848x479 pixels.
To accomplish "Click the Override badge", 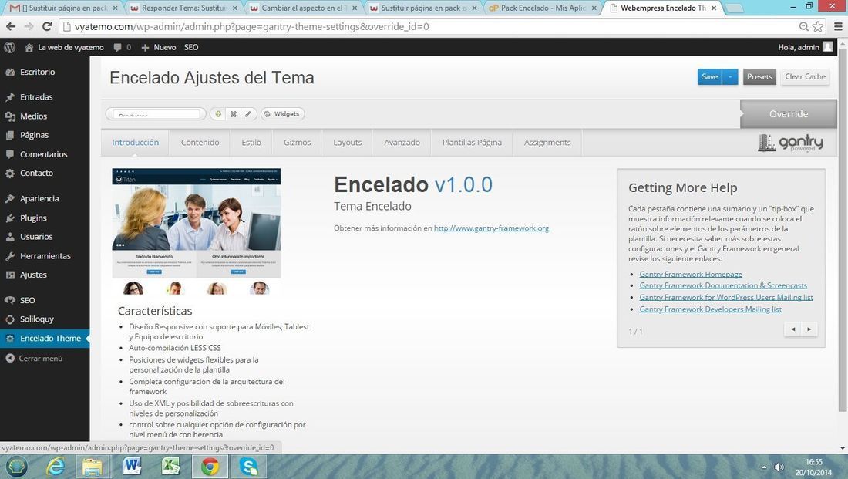I will coord(789,114).
